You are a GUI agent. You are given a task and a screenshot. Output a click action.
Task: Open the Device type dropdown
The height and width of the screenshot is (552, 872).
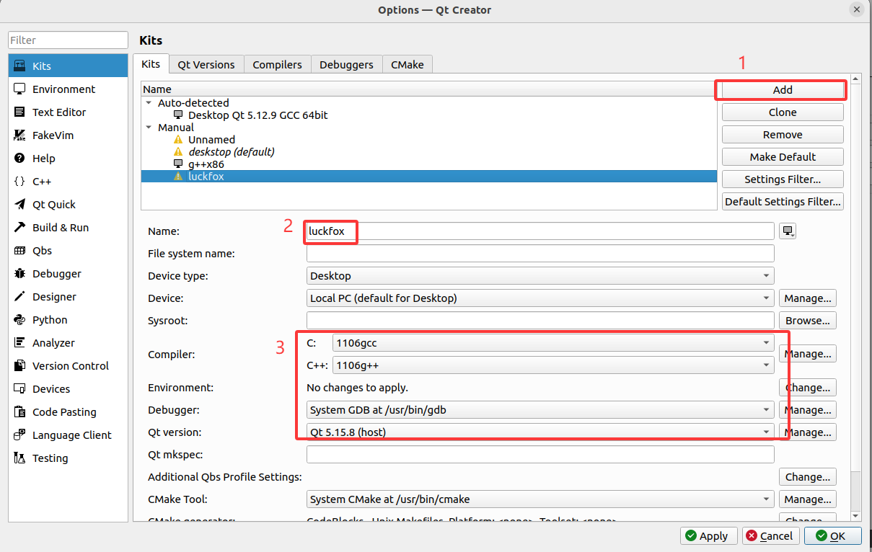(x=540, y=276)
